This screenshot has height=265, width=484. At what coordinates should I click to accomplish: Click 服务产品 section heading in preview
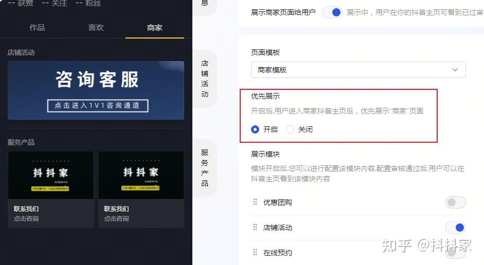coord(21,142)
